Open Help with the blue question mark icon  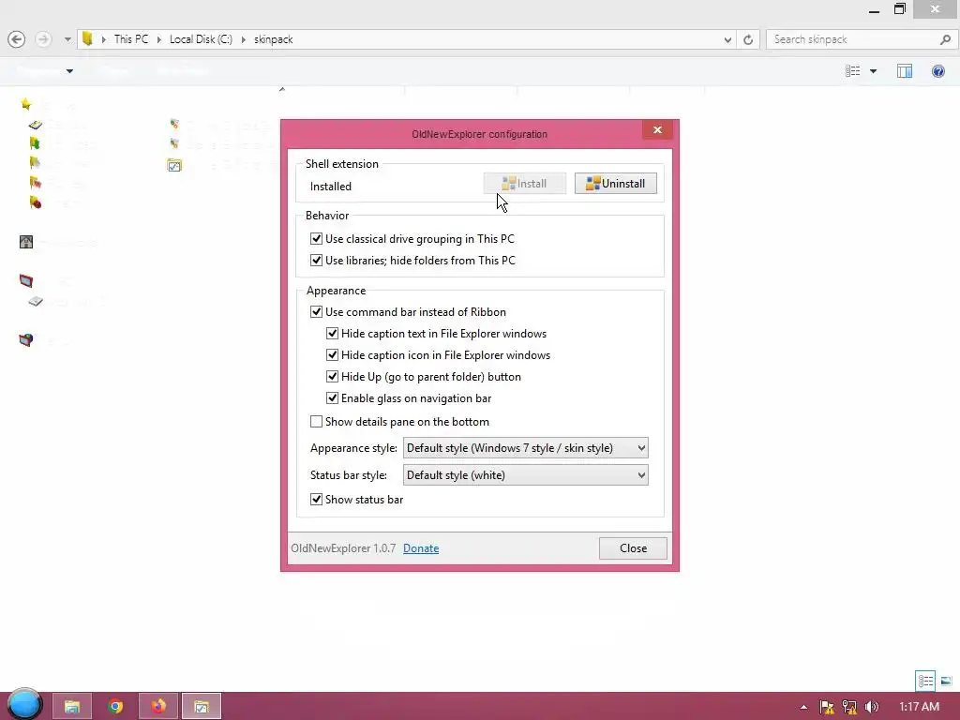pos(937,71)
